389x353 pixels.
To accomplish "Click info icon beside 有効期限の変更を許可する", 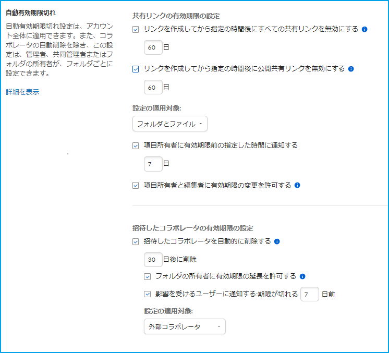I will click(297, 185).
